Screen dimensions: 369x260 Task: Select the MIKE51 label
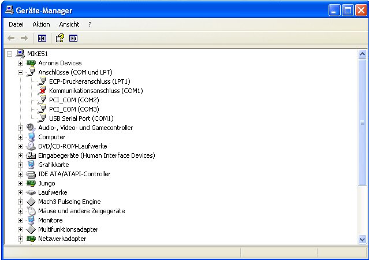click(x=38, y=54)
